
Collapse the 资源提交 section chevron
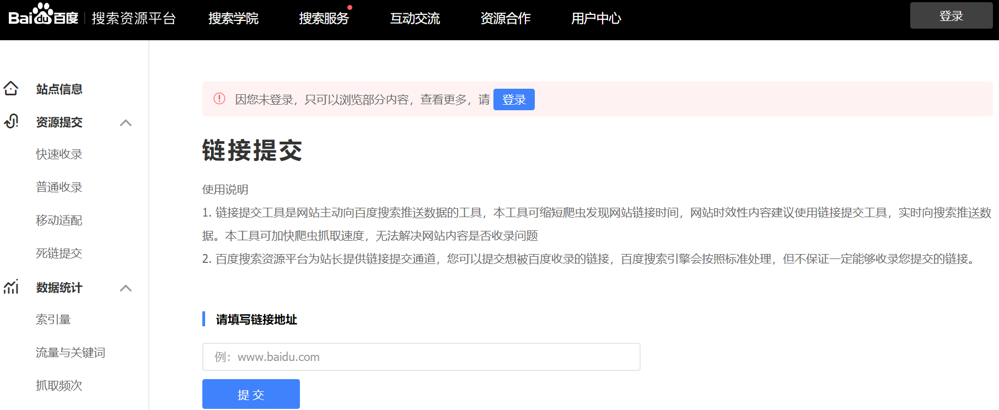point(126,122)
